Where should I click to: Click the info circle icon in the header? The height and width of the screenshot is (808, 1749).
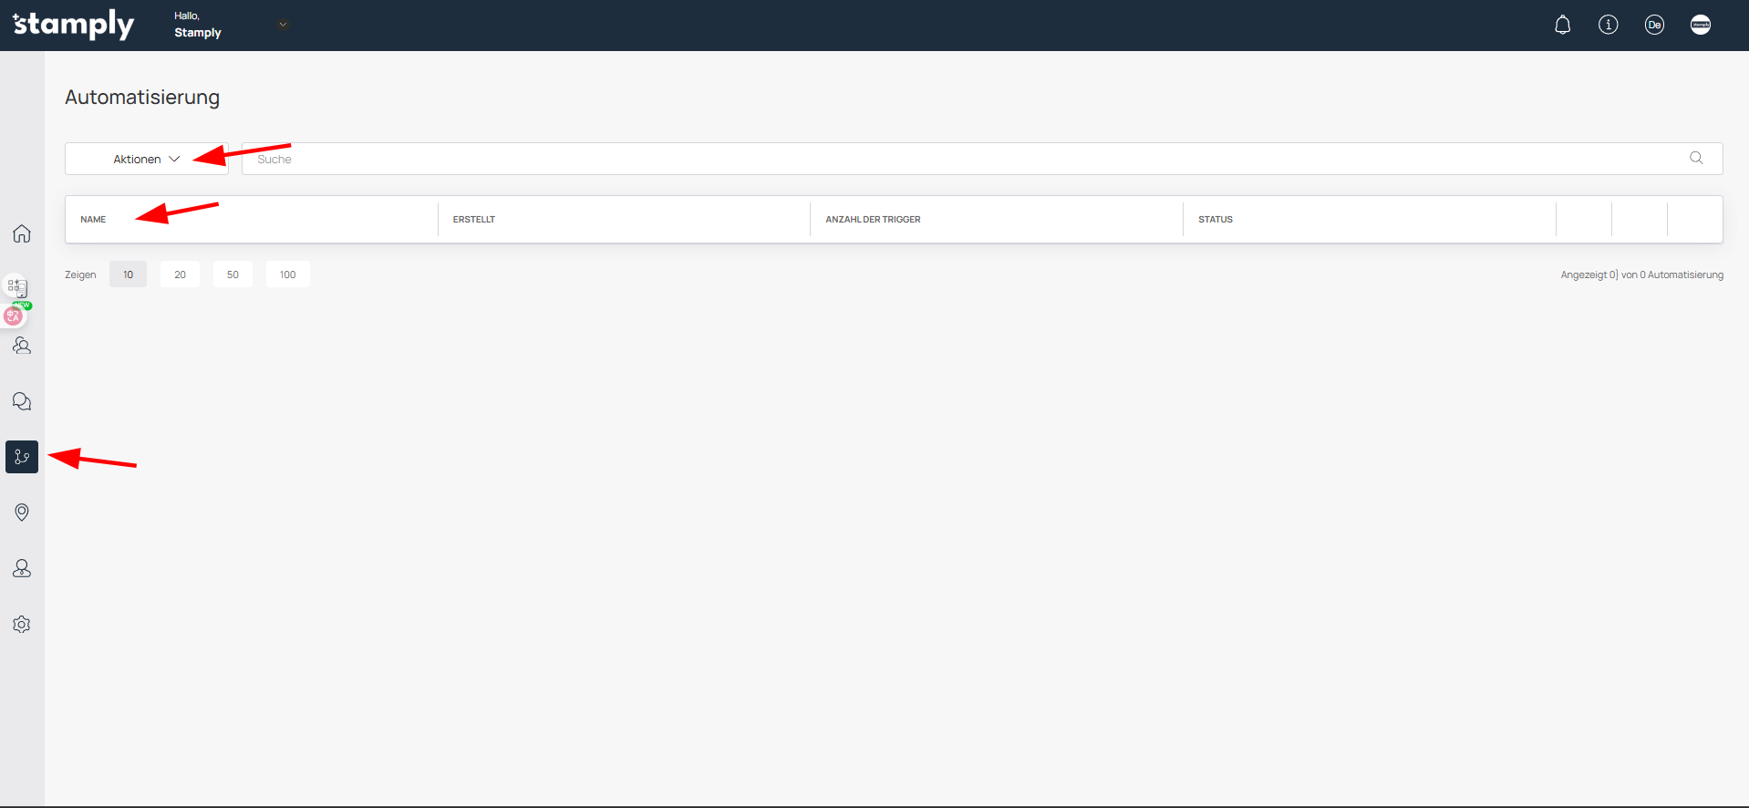1608,25
